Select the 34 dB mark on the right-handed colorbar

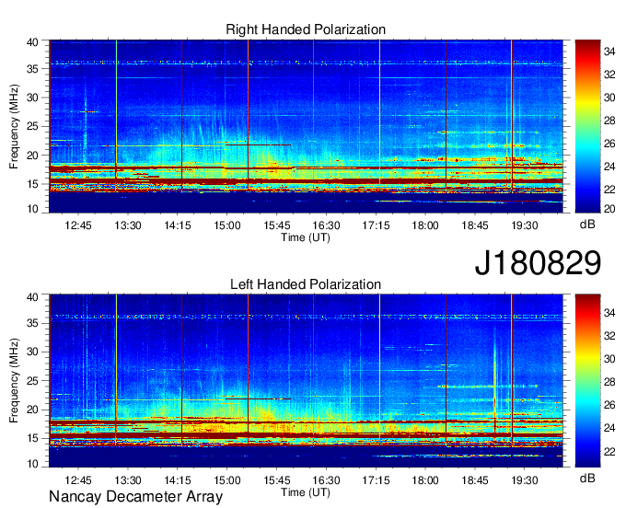[609, 52]
